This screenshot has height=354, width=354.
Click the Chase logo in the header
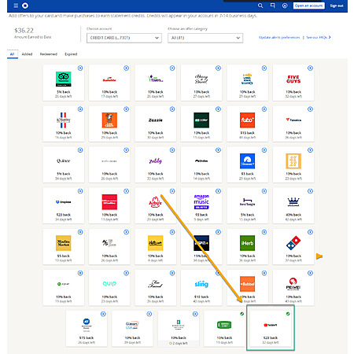[x=25, y=6]
